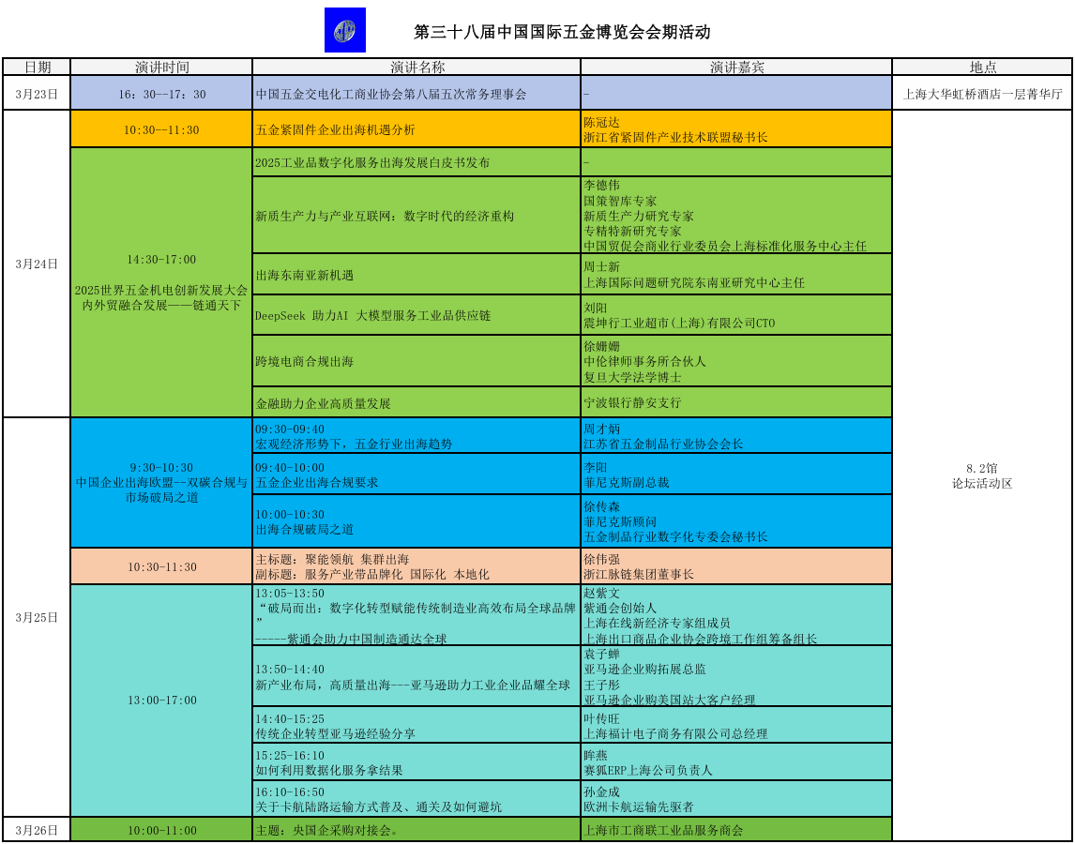Select the 3月26日 date cell
1075x844 pixels.
pos(37,830)
